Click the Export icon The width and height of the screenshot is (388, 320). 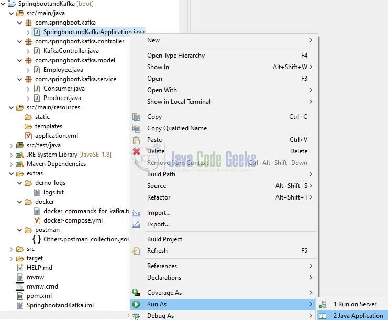point(136,224)
